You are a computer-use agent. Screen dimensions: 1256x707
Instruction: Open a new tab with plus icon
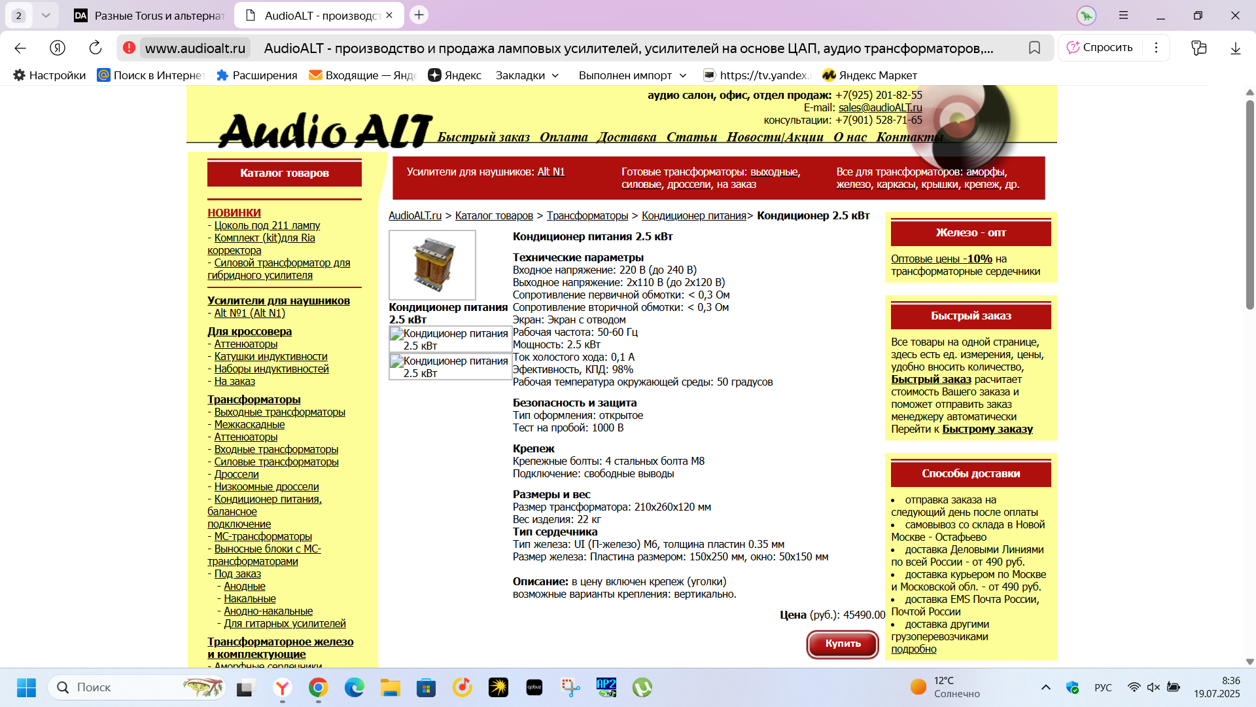point(419,15)
